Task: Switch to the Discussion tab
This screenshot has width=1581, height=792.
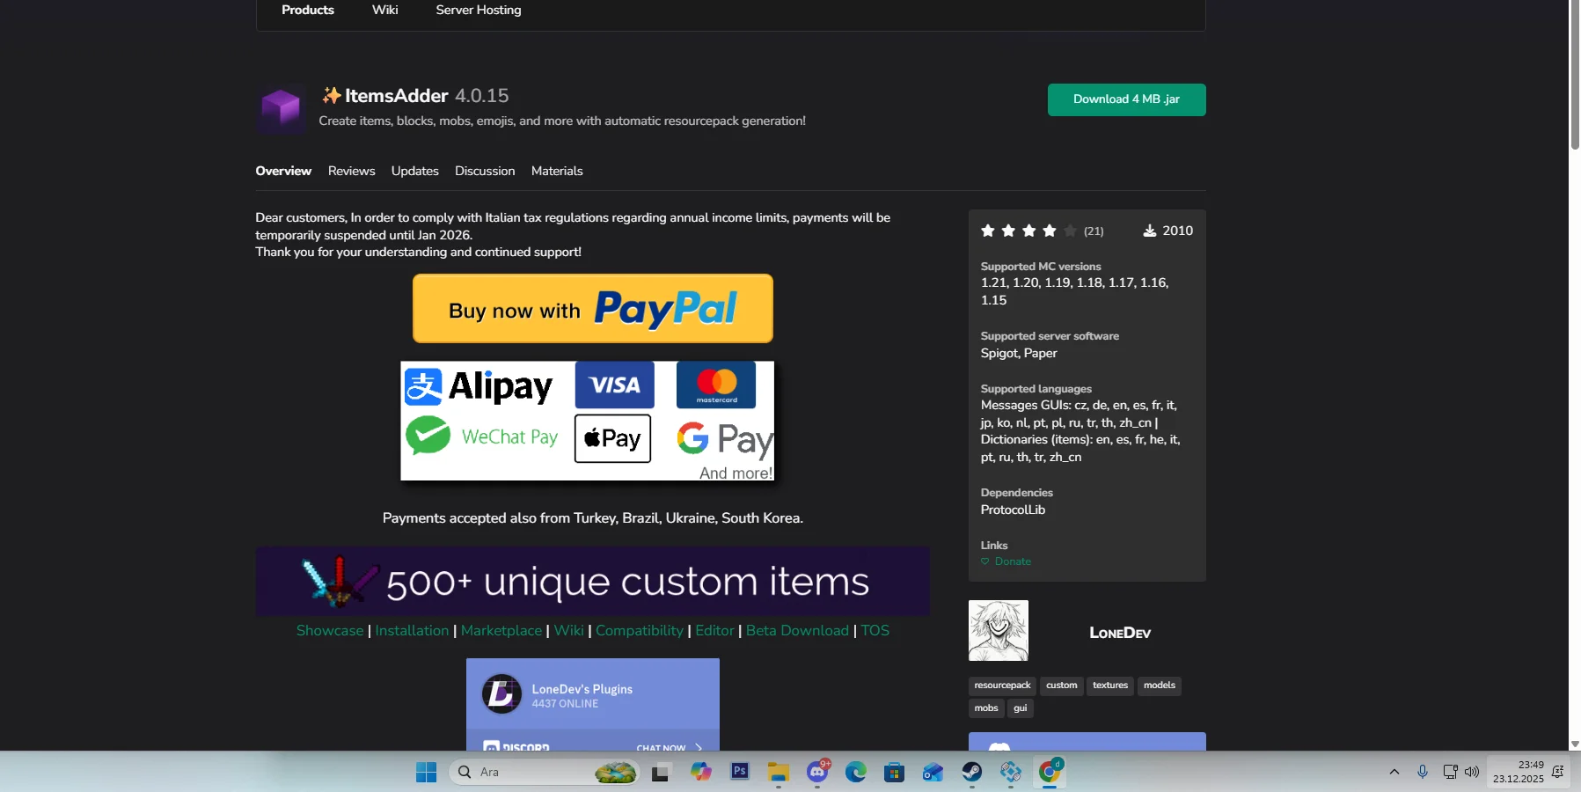Action: tap(485, 171)
